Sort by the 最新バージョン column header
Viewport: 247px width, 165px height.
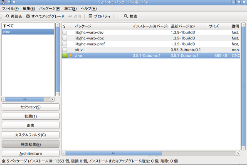pos(188,26)
